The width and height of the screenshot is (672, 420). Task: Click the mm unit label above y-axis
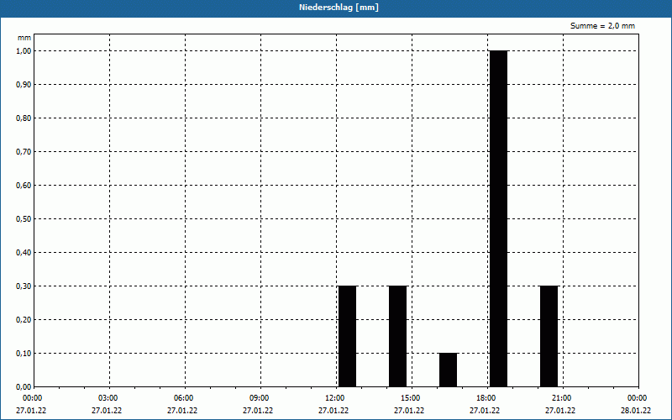(x=24, y=38)
